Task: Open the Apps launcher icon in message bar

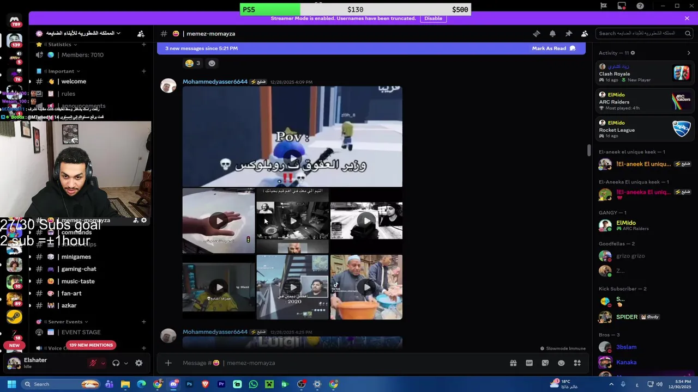Action: click(x=577, y=363)
